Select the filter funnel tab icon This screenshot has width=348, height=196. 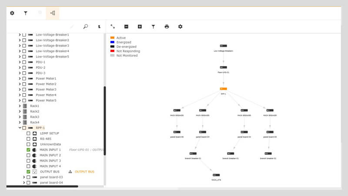(x=26, y=13)
